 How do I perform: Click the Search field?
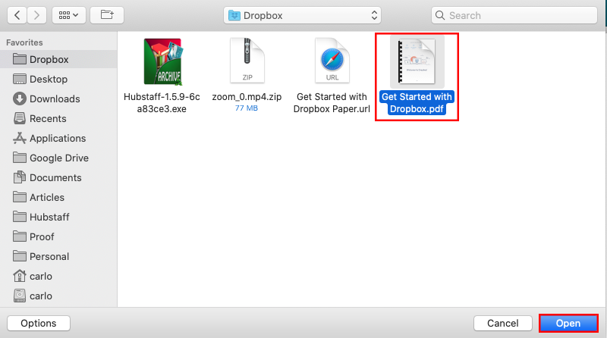click(514, 15)
